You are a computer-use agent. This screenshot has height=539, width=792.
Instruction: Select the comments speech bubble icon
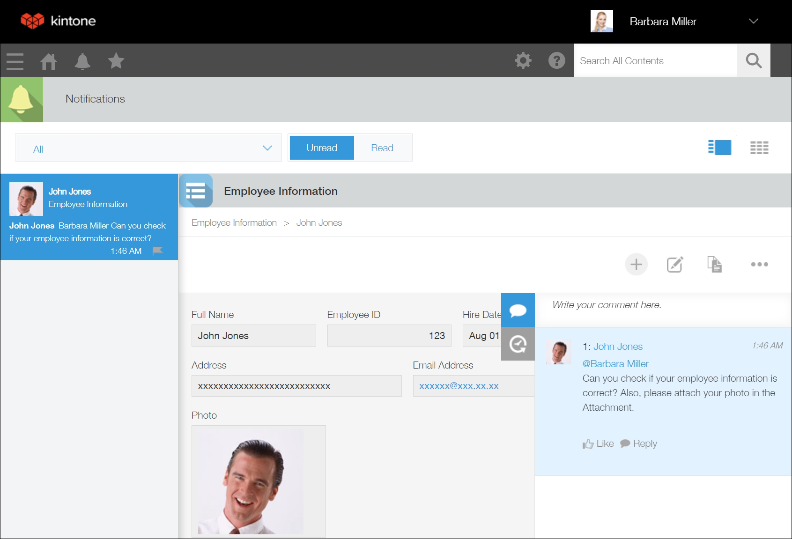518,310
